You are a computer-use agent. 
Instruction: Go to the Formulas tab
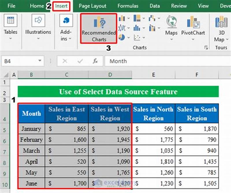128,6
